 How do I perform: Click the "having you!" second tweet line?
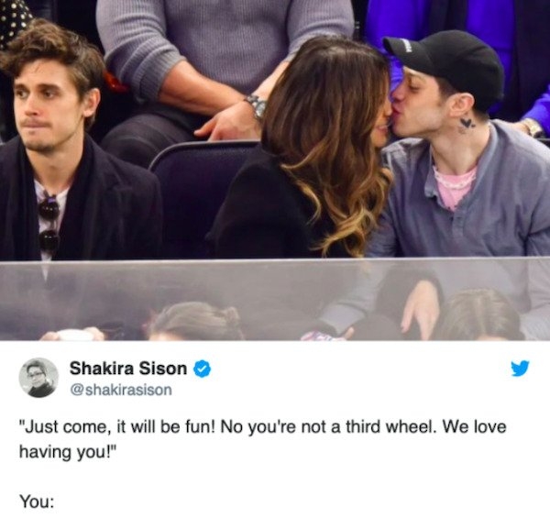pos(67,452)
